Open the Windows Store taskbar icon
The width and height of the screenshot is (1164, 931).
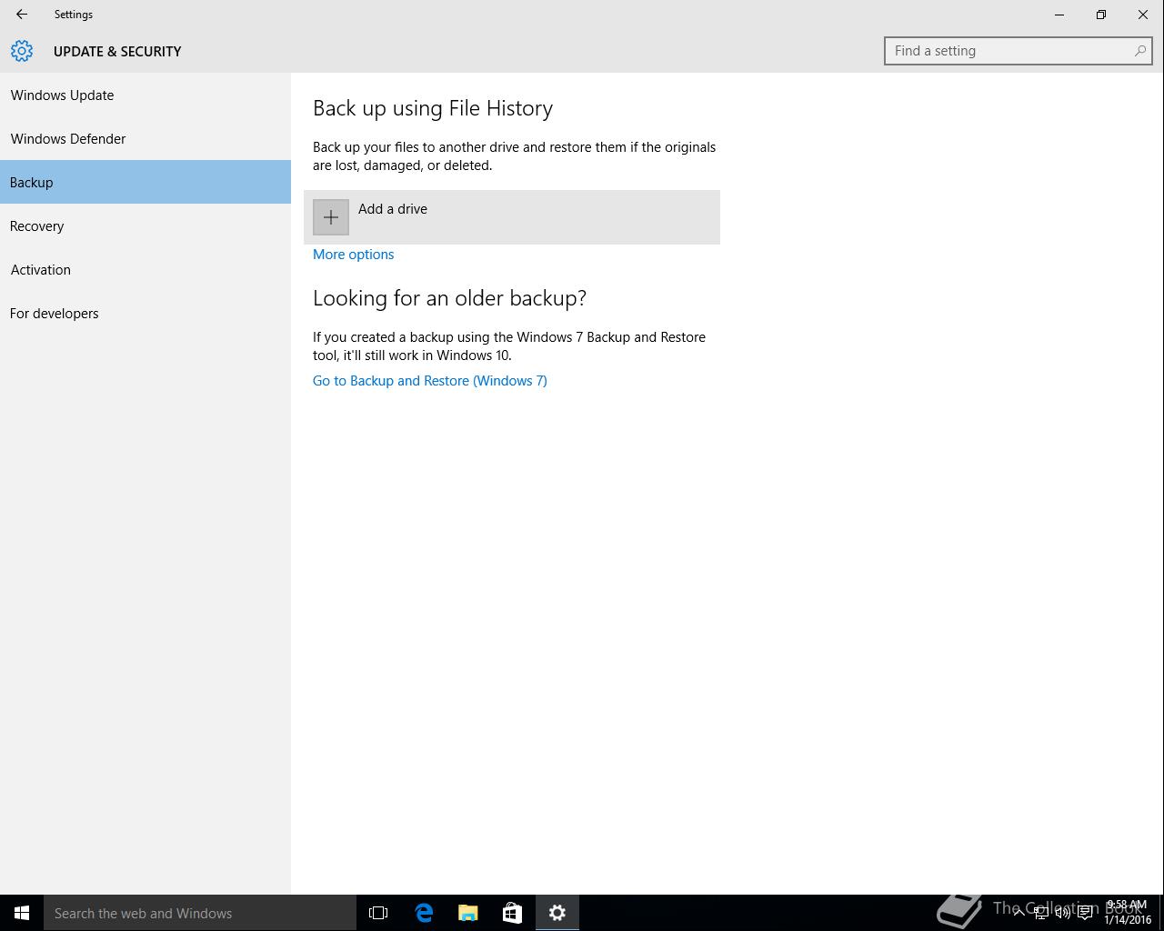(512, 913)
